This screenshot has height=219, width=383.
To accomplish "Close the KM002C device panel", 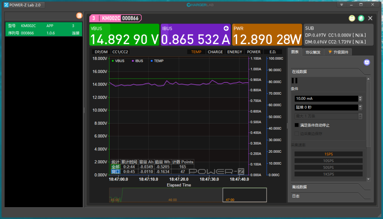I will click(x=370, y=18).
